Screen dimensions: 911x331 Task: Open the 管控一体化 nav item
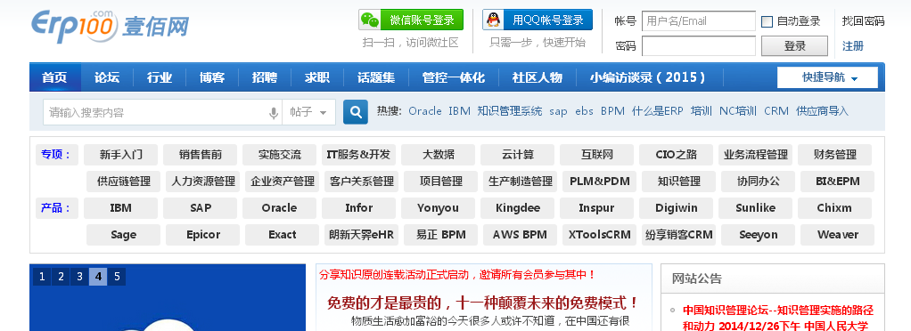click(x=453, y=77)
